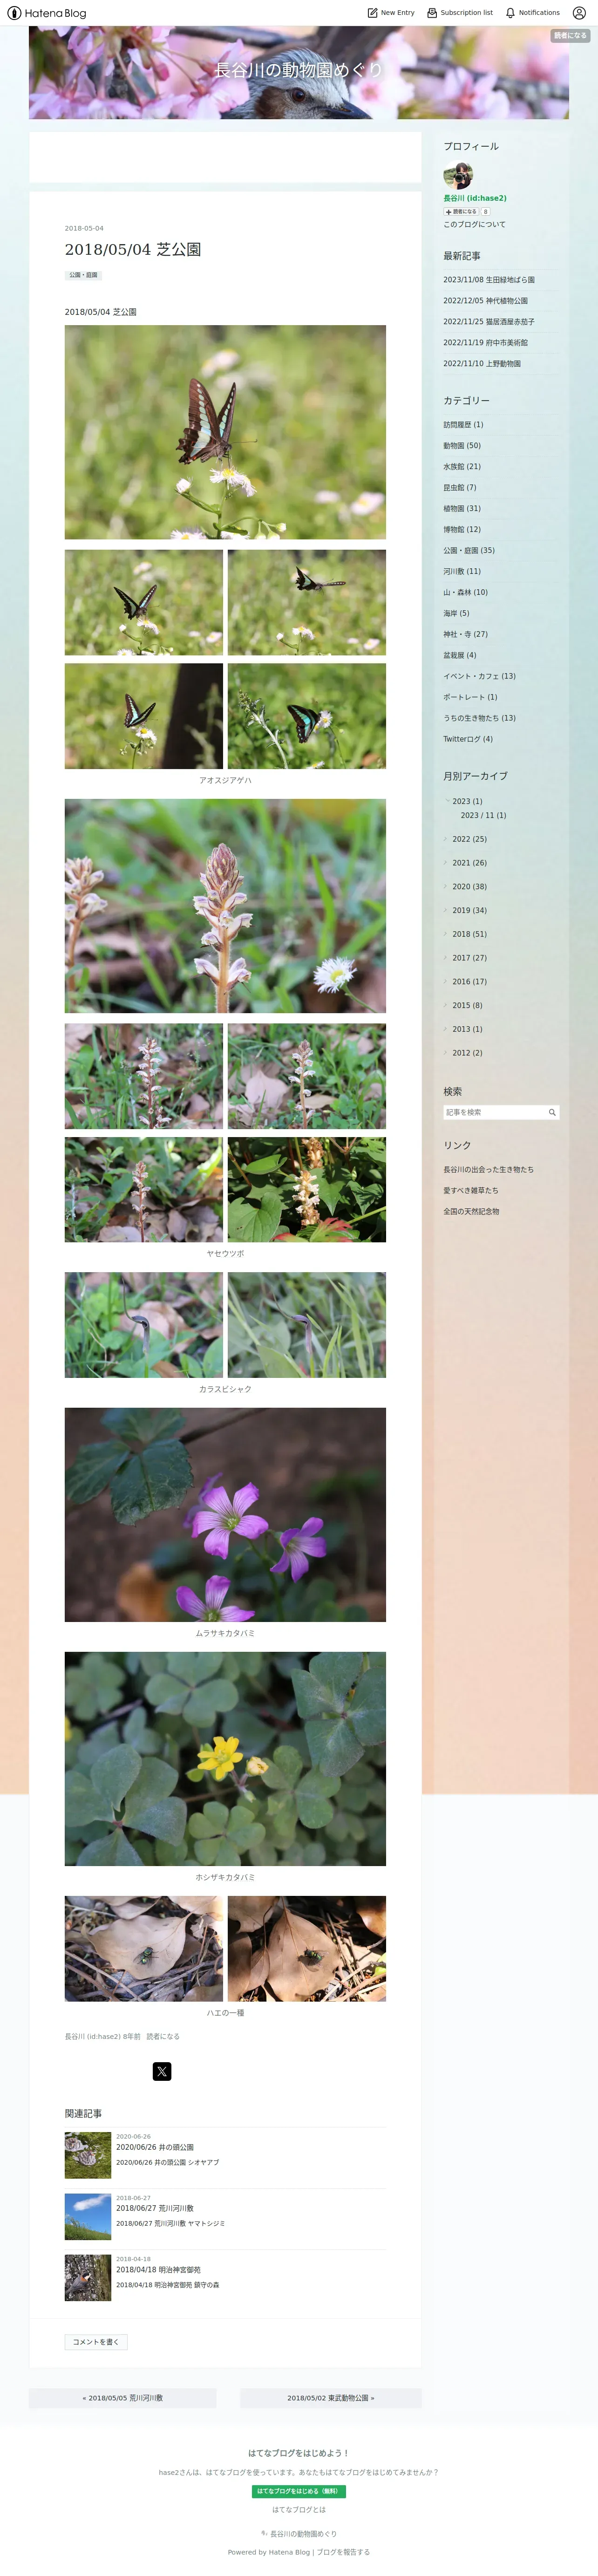Click the 長谷川 profile avatar
The image size is (598, 2576).
coord(458,175)
